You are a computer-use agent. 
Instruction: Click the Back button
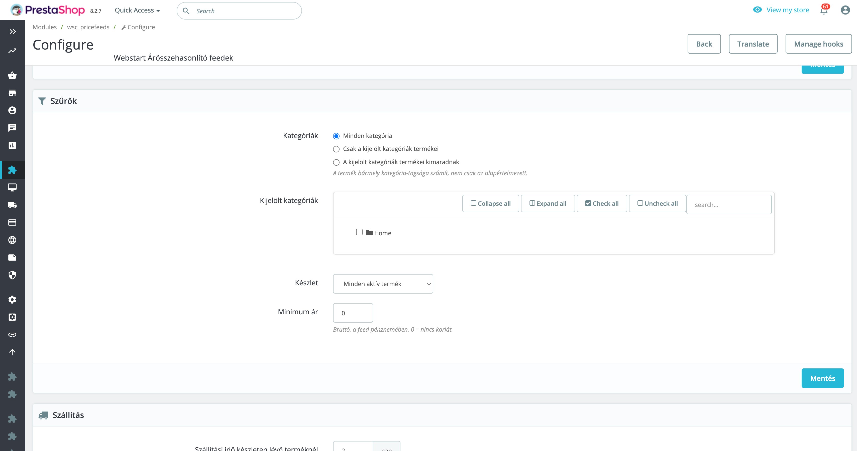pos(704,44)
